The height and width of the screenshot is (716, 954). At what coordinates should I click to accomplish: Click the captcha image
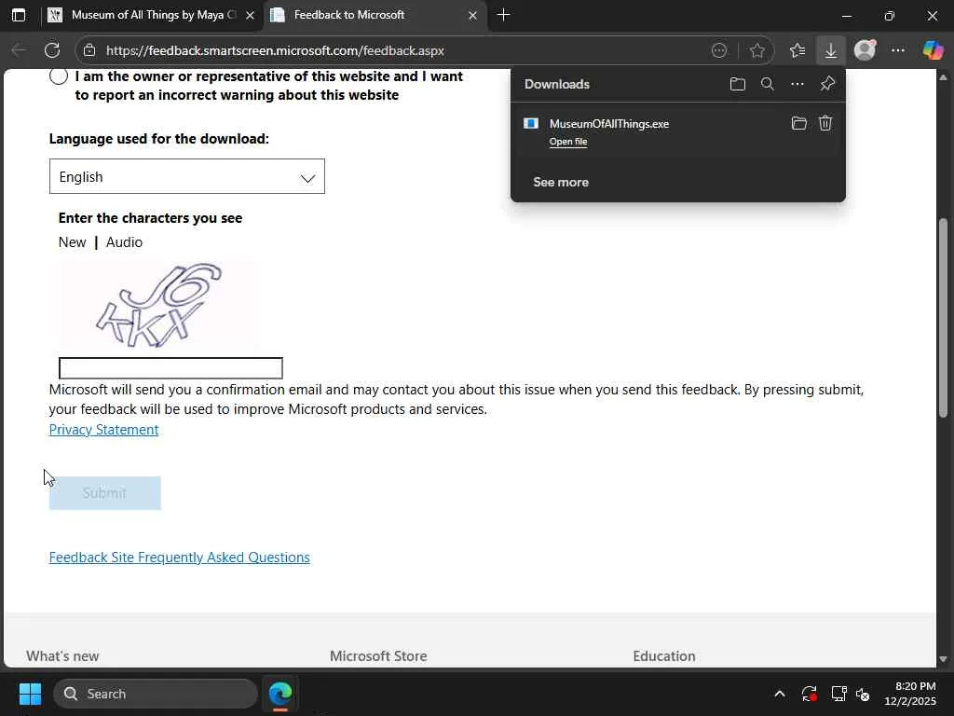pyautogui.click(x=158, y=305)
